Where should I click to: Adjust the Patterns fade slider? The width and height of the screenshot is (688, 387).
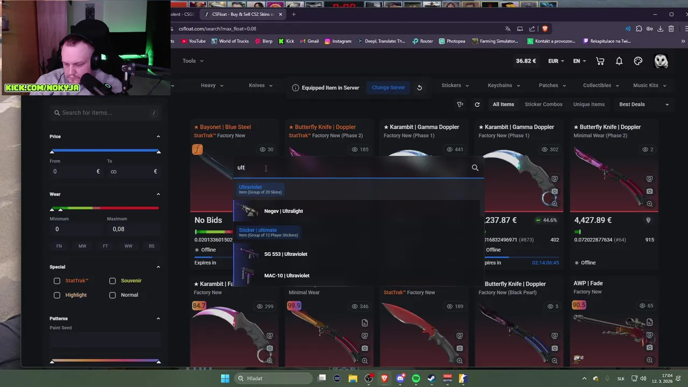[105, 361]
